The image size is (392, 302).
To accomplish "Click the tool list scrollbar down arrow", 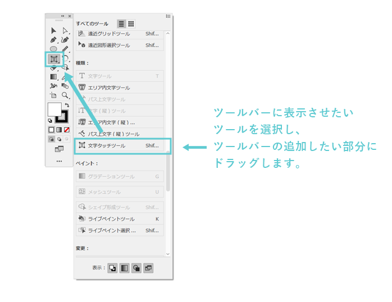I will pos(168,255).
